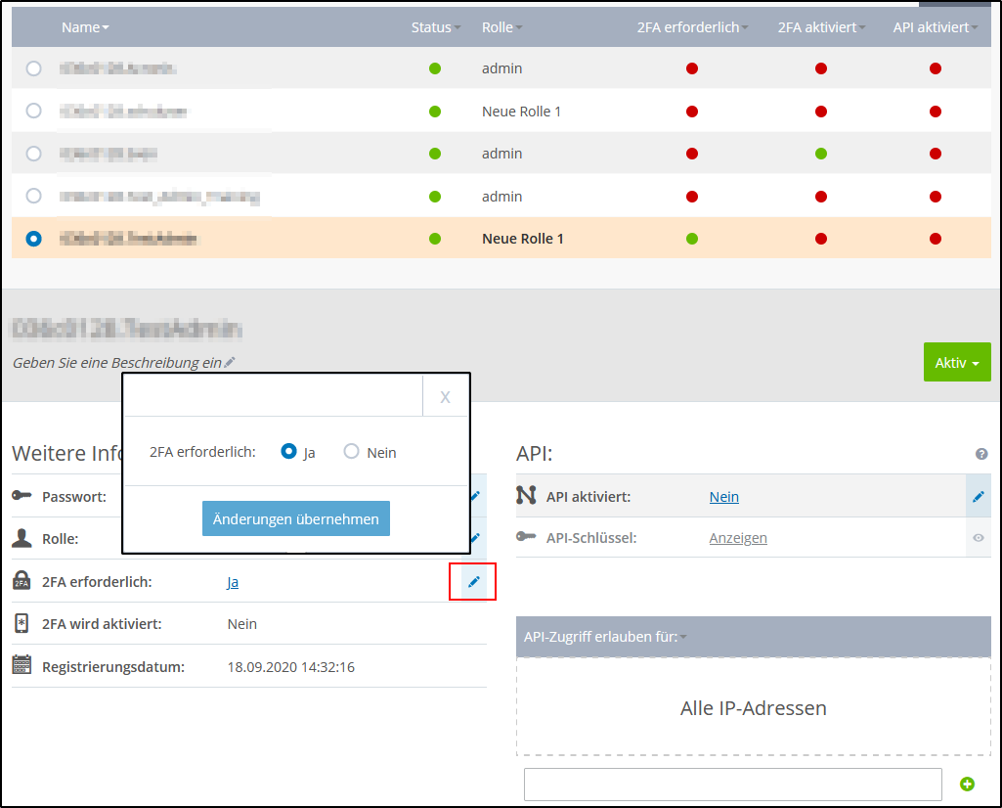
Task: Open API help via the question mark icon
Action: (x=981, y=451)
